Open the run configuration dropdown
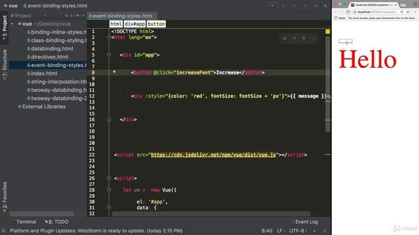Screen dimensions: 419x235 click(x=272, y=6)
